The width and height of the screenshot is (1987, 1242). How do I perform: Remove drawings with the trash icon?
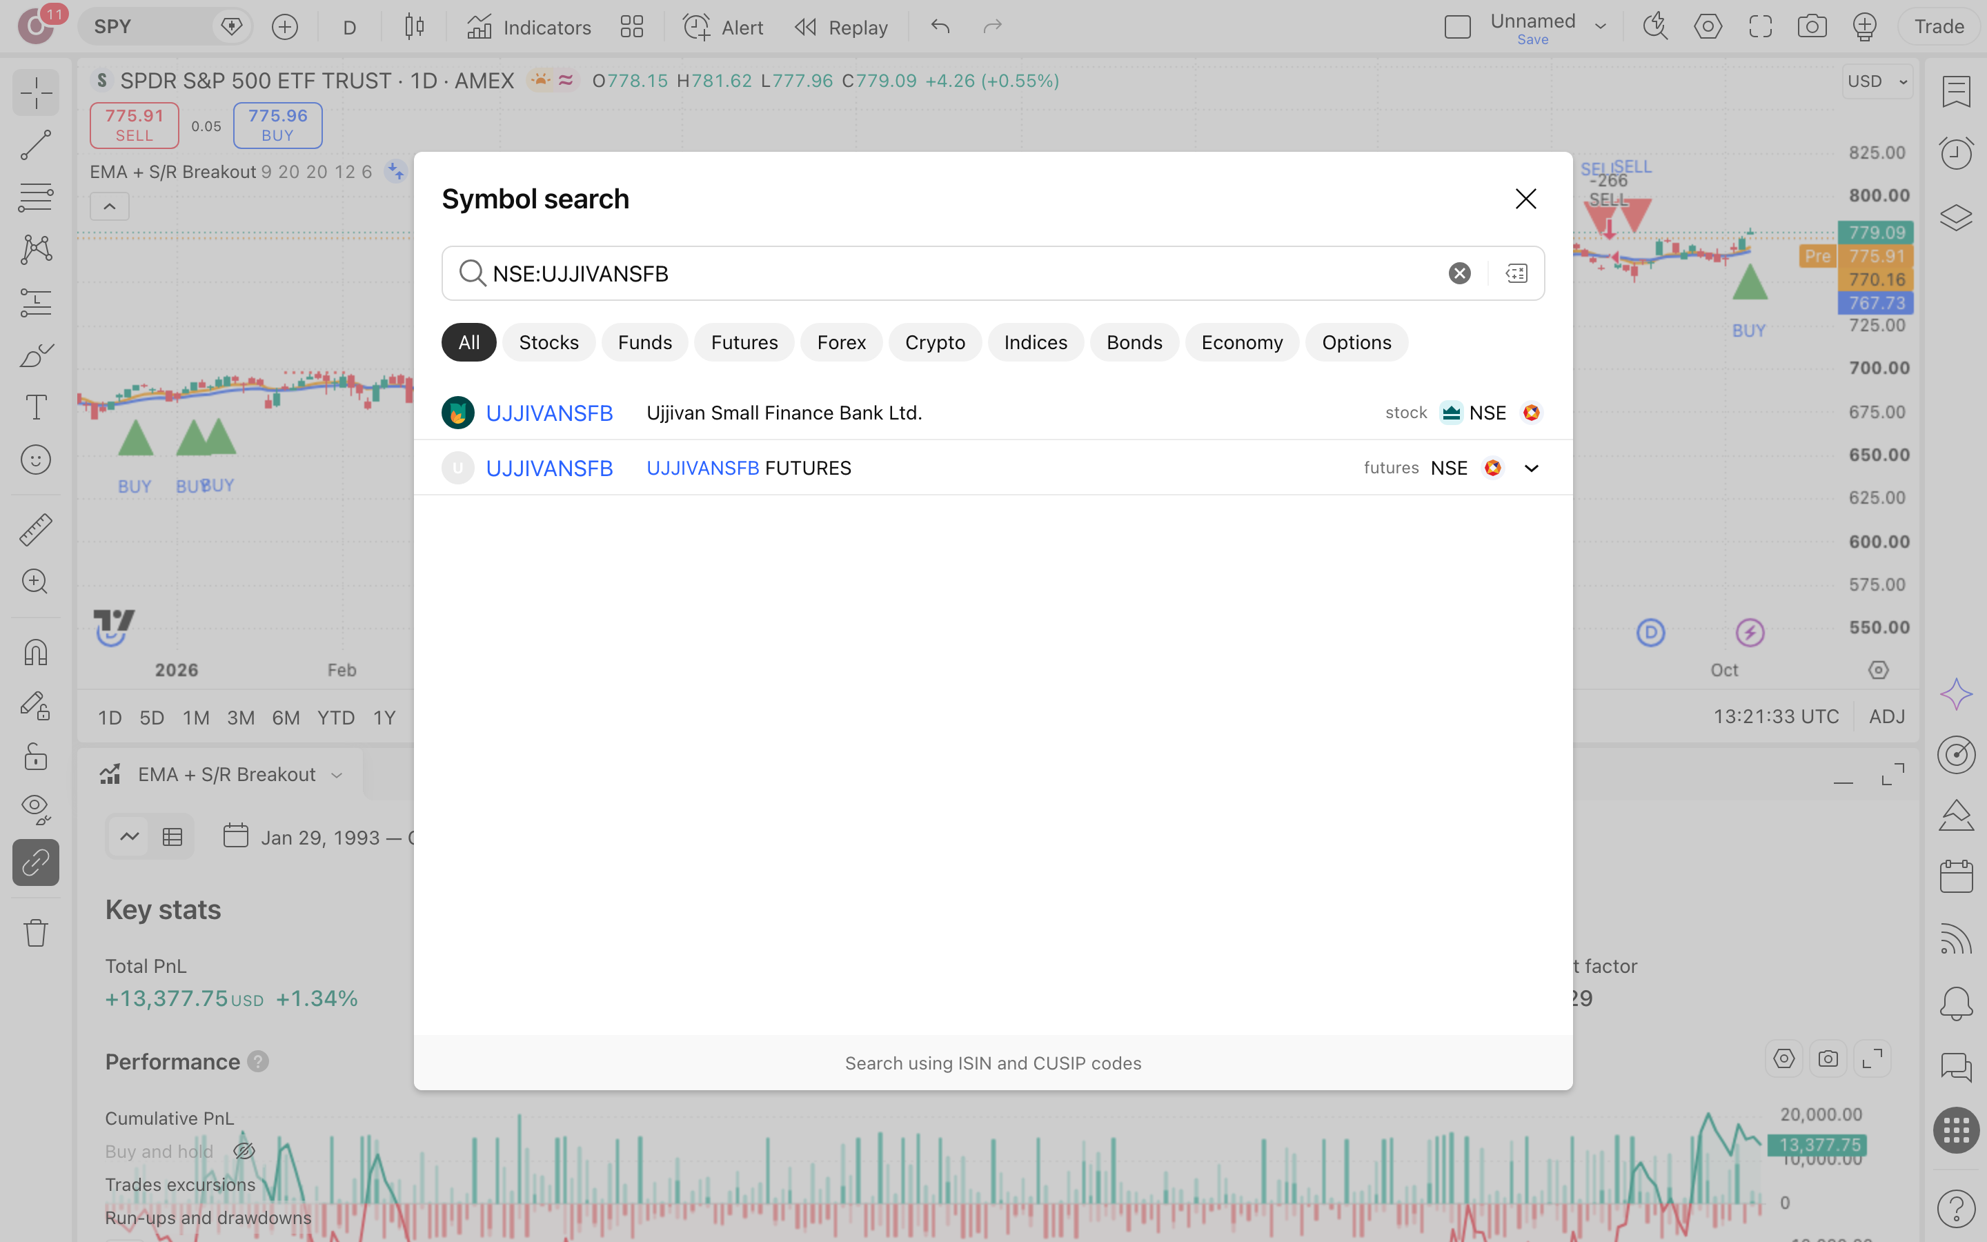pos(36,932)
